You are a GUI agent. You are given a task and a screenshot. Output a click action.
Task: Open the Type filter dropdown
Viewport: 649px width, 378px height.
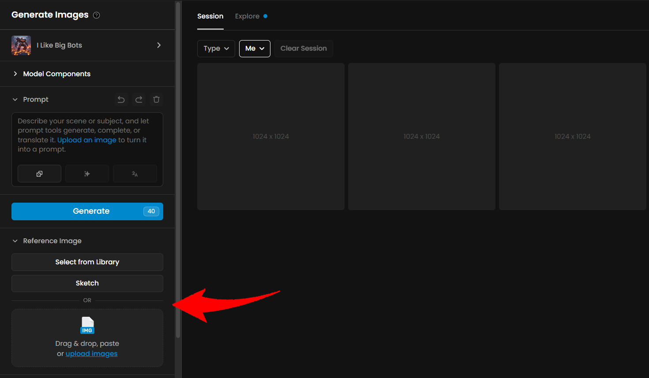(x=216, y=48)
